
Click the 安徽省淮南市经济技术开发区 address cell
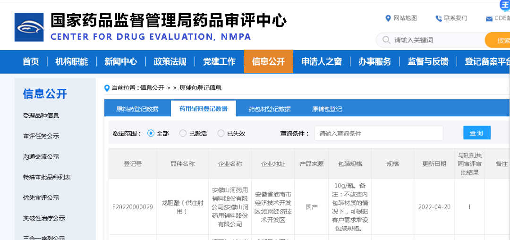pyautogui.click(x=273, y=207)
